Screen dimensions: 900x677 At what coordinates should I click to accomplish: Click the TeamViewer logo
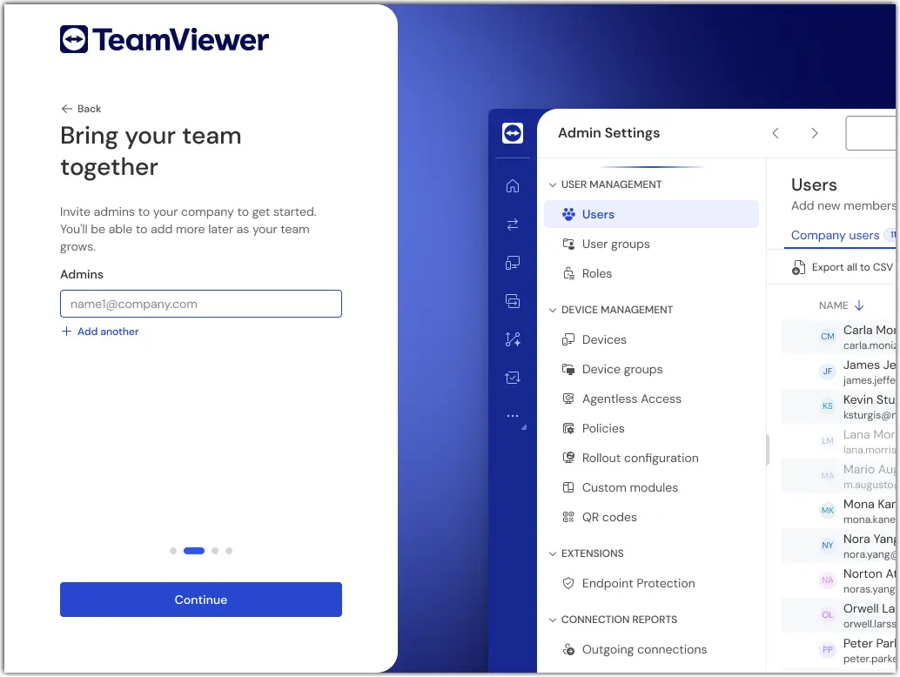coord(165,39)
